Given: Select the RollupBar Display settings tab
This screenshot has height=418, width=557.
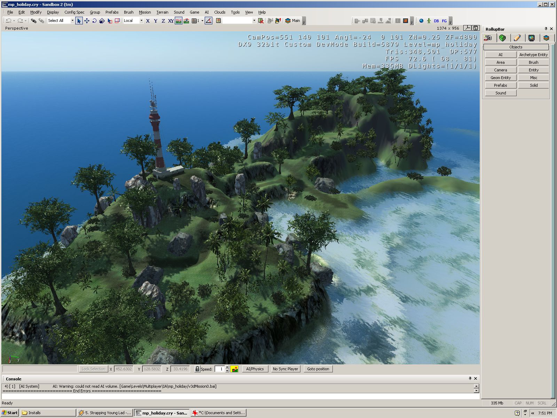Looking at the screenshot, I should (532, 38).
